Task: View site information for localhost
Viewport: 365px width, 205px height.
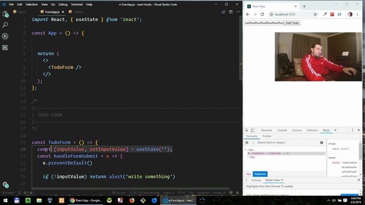Action: (271, 14)
